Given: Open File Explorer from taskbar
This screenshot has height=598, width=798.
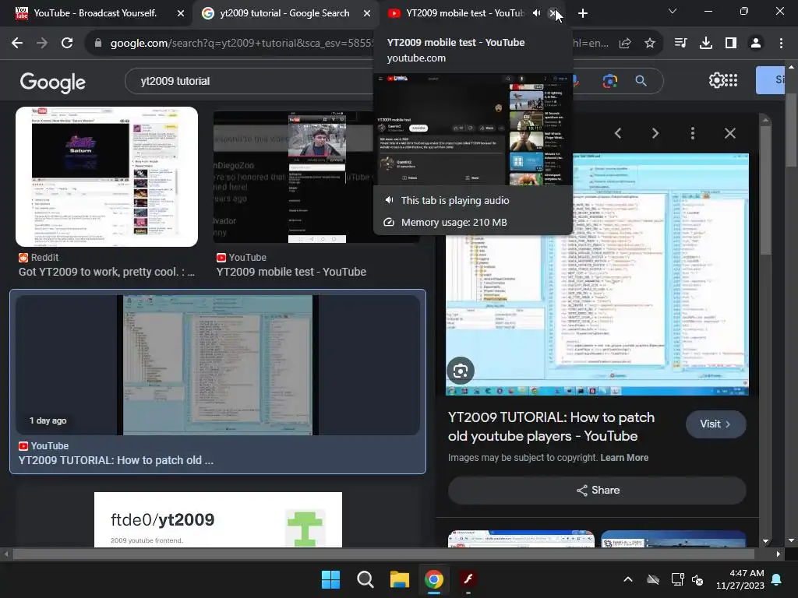Looking at the screenshot, I should point(400,579).
